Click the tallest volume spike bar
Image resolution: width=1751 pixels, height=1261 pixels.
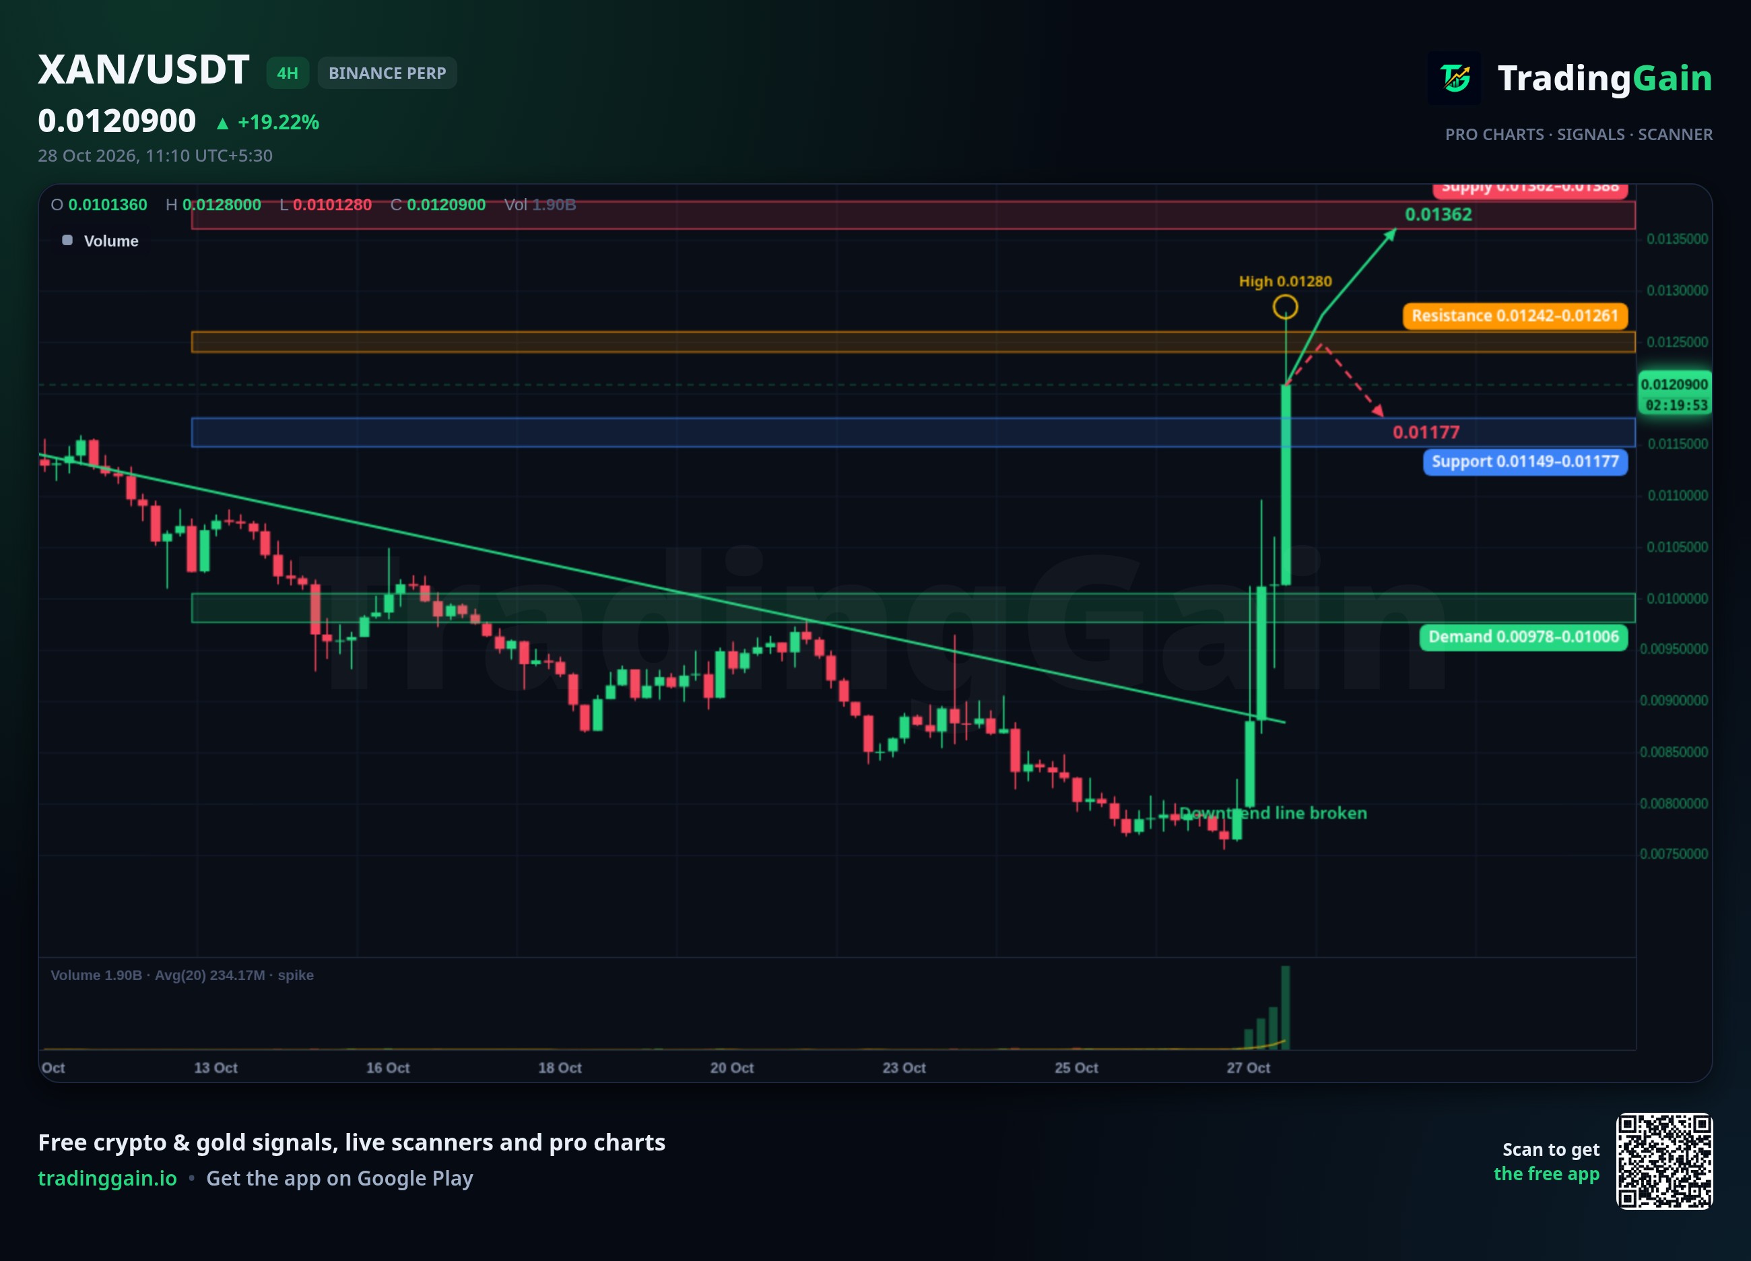click(1286, 1008)
